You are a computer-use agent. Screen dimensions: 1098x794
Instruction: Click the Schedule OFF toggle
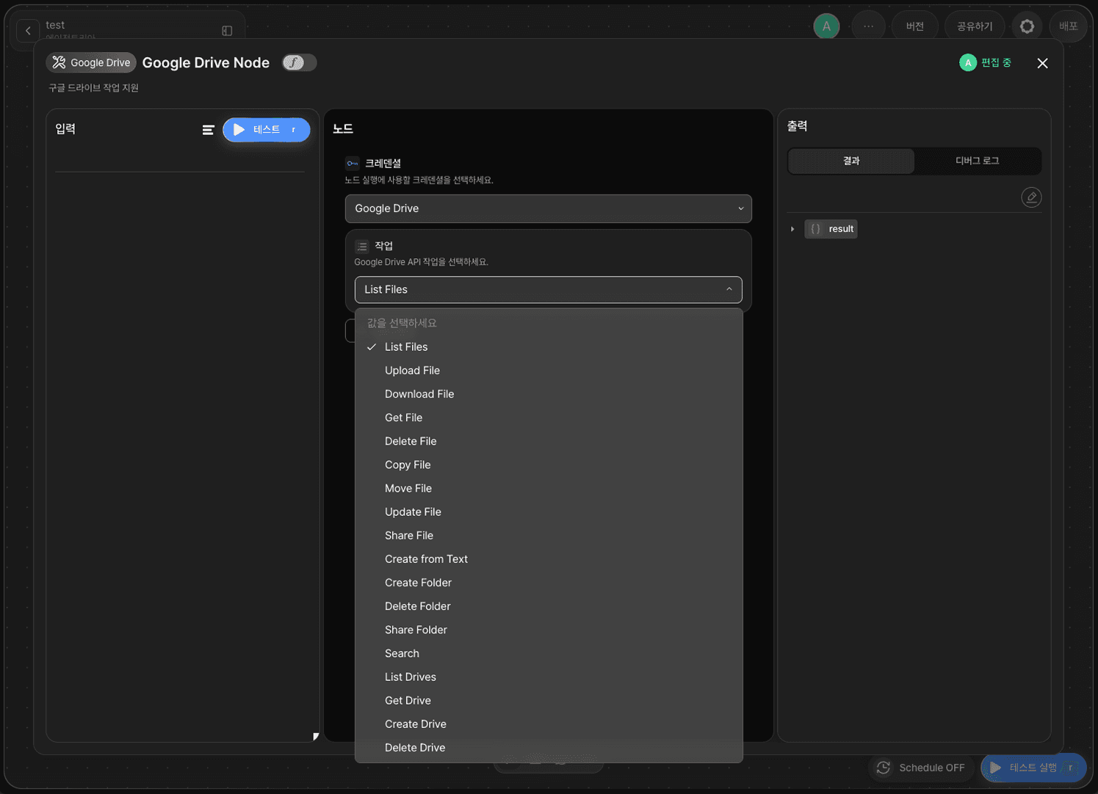(921, 768)
